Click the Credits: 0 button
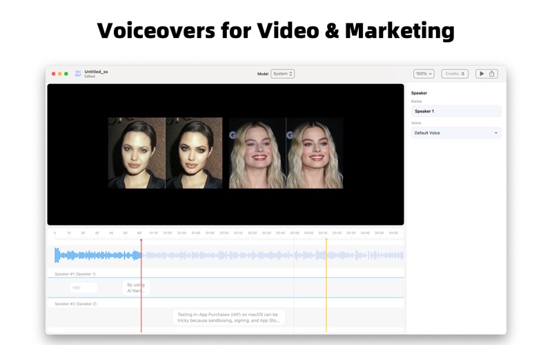 point(455,74)
